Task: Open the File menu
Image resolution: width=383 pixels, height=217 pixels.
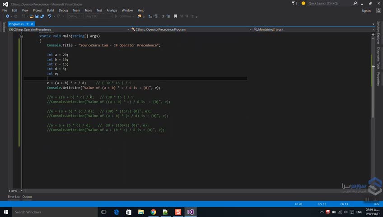Action: pyautogui.click(x=5, y=10)
